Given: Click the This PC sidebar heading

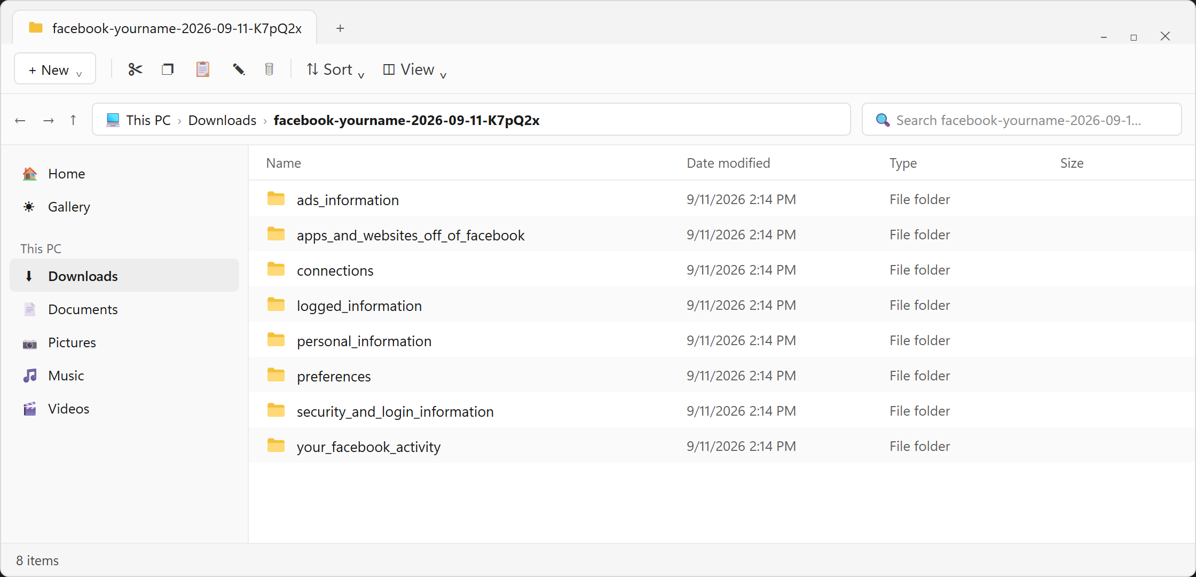Looking at the screenshot, I should (41, 248).
